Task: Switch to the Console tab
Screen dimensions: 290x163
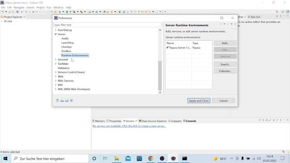Action: (x=189, y=121)
